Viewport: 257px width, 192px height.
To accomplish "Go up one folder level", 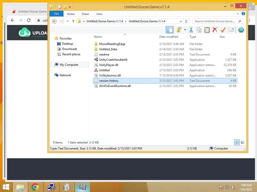I will (x=73, y=21).
